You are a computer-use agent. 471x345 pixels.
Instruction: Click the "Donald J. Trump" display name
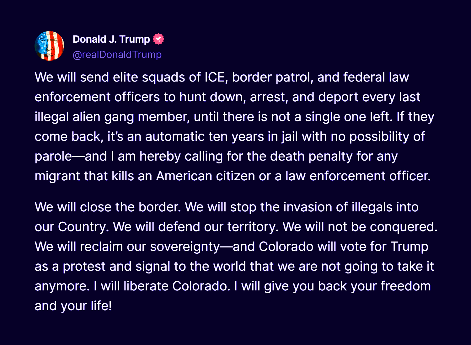pos(111,39)
